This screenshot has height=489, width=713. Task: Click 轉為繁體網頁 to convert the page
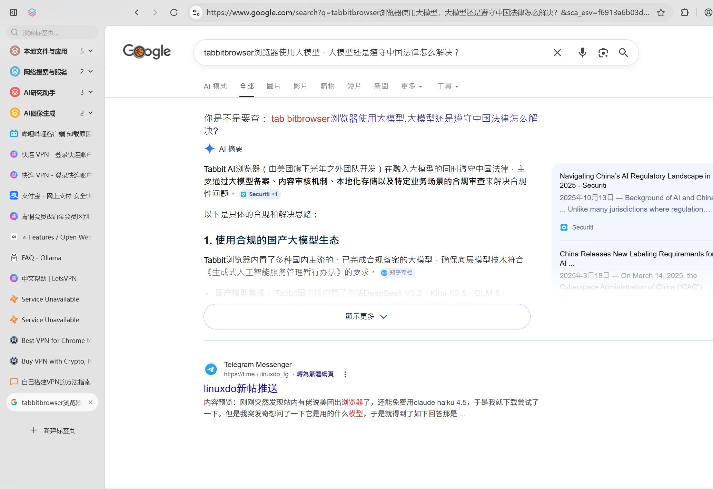tap(314, 374)
